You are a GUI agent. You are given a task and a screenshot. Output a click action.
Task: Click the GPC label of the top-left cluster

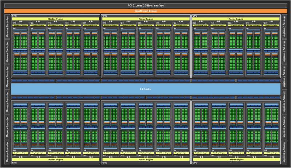(x=14, y=16)
